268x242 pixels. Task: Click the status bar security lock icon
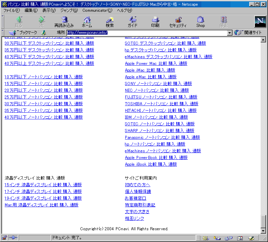coord(4,238)
